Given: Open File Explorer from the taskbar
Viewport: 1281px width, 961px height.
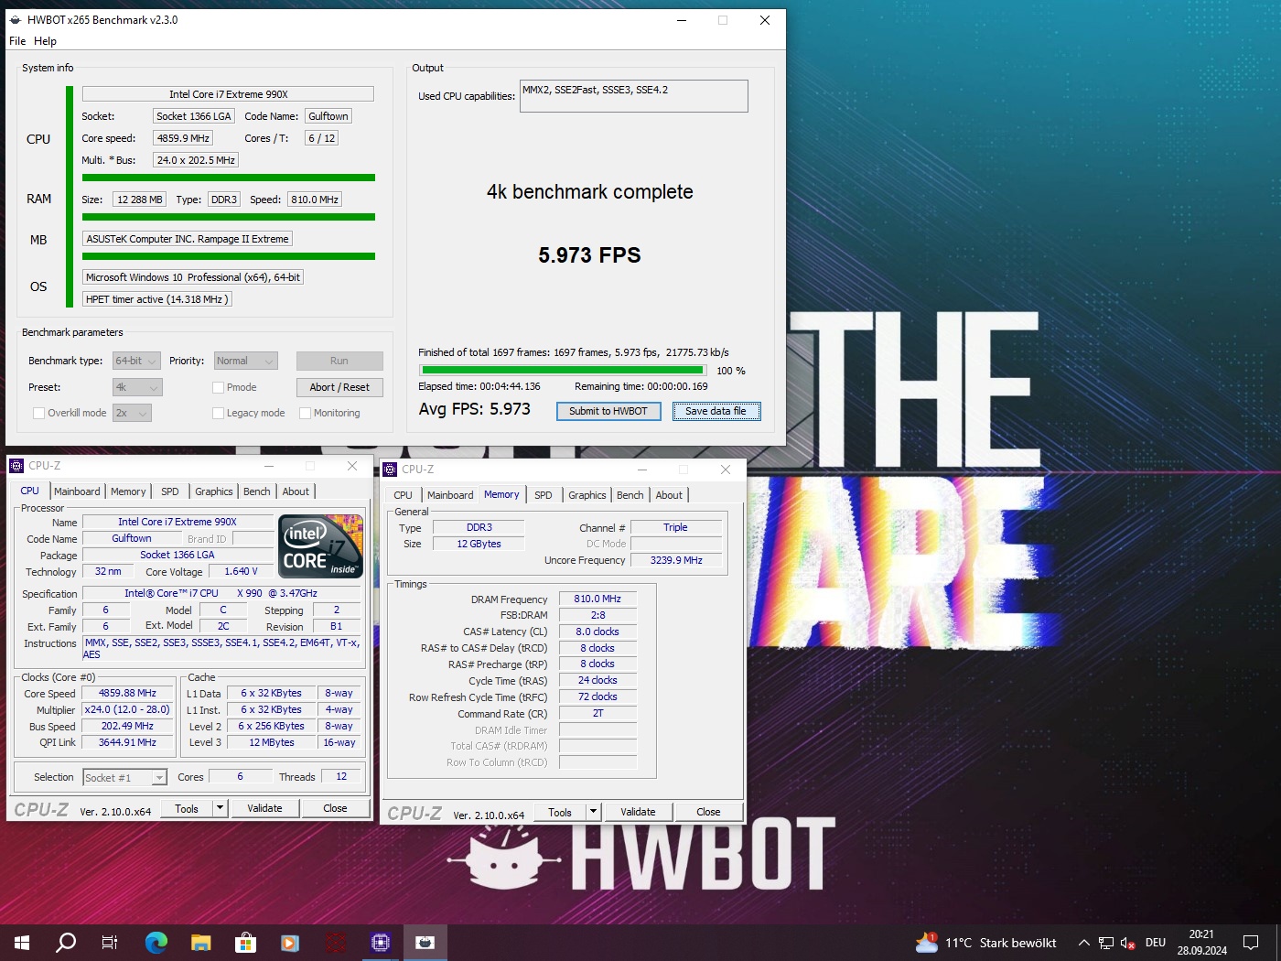Looking at the screenshot, I should click(201, 942).
